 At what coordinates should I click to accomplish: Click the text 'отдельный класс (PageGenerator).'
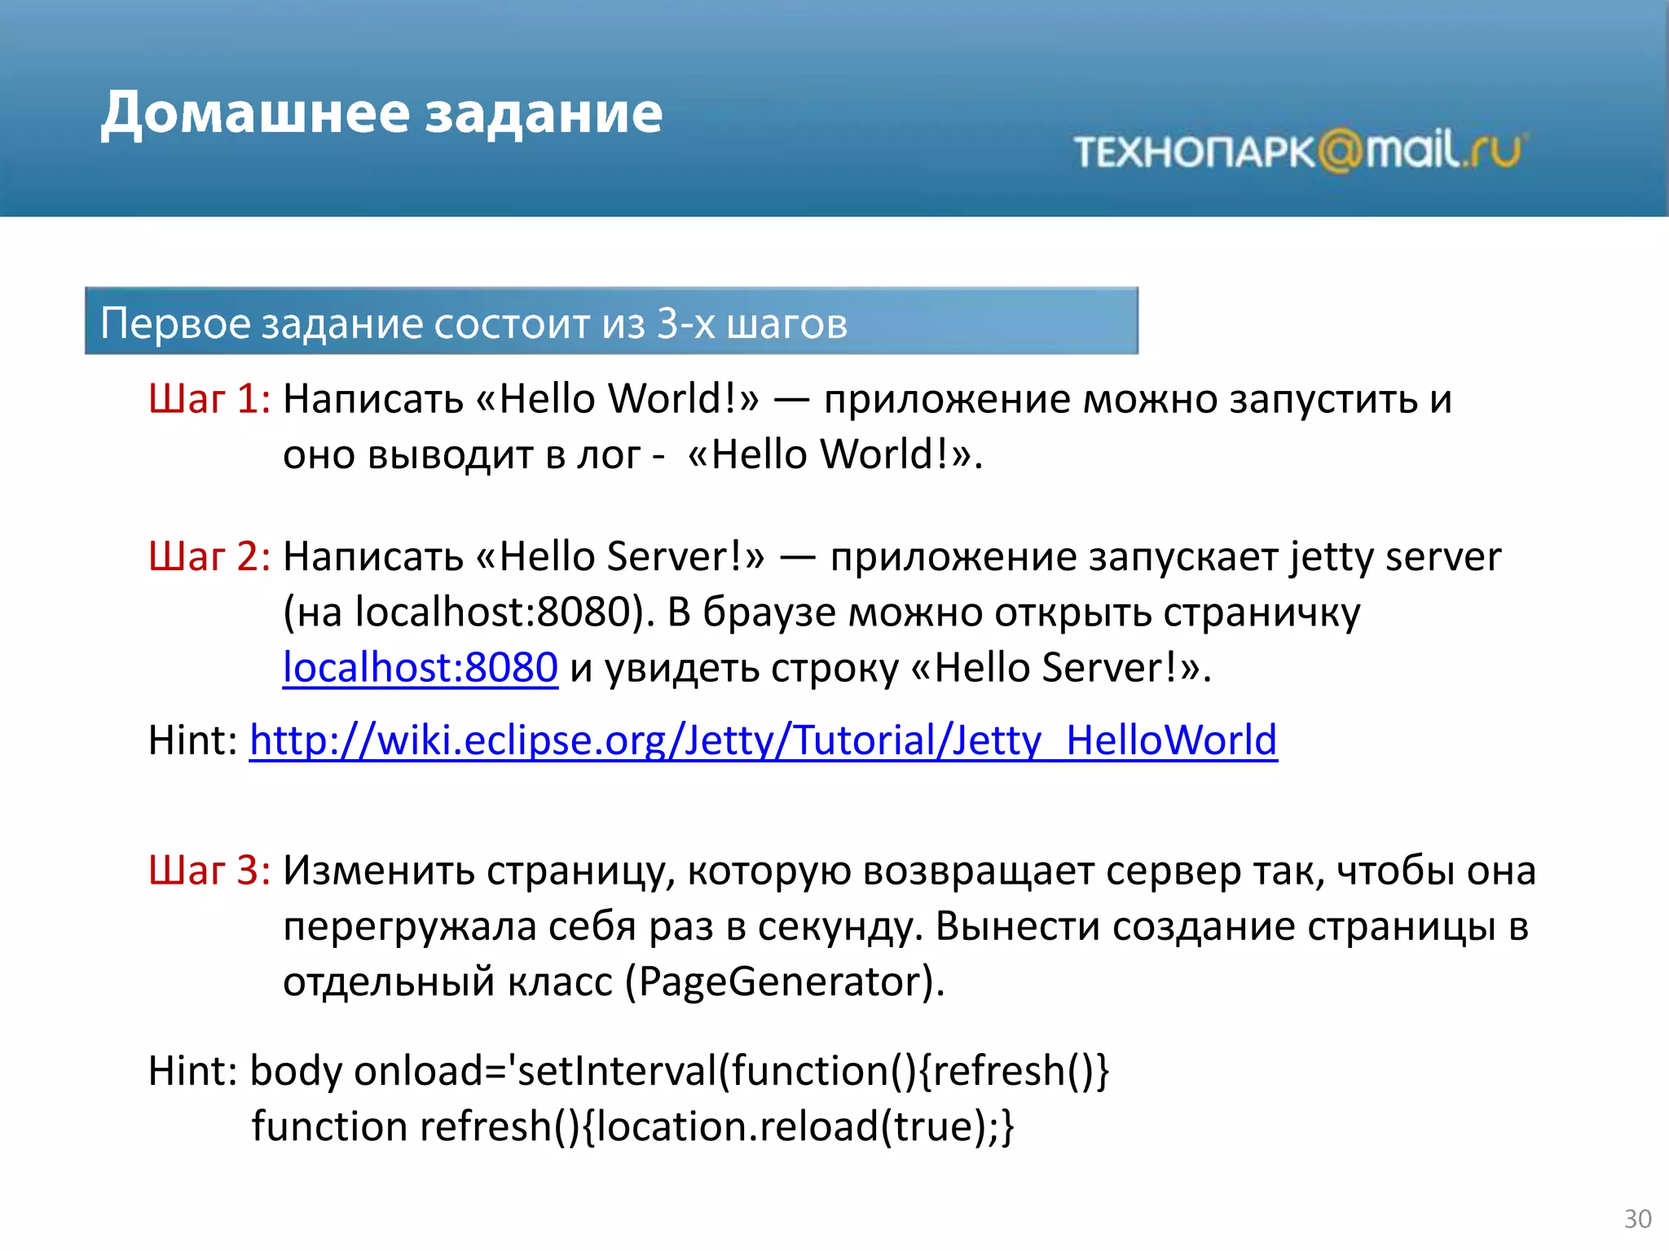[614, 981]
